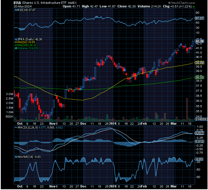Click the green MA(200) line marker icon
The width and height of the screenshot is (208, 190).
[x=15, y=45]
